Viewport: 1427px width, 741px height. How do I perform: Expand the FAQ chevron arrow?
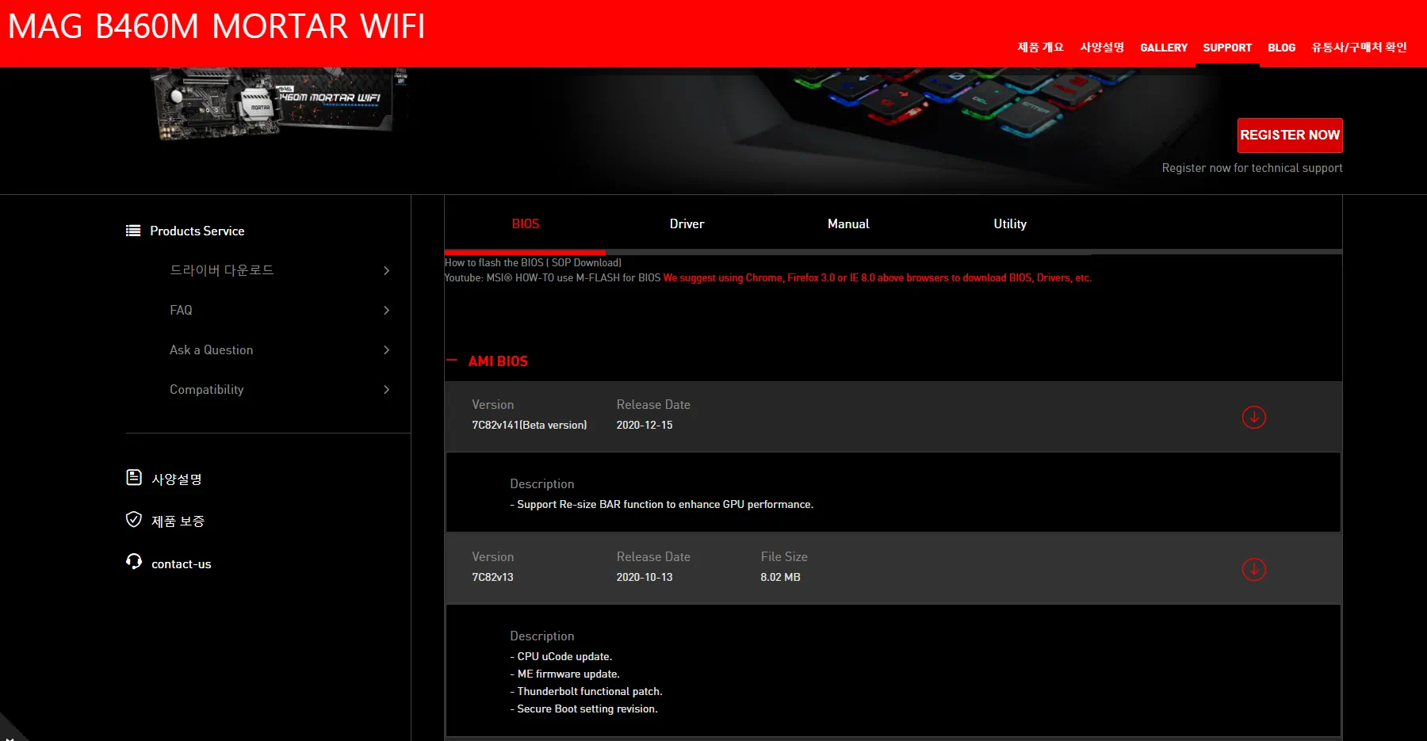pyautogui.click(x=386, y=310)
